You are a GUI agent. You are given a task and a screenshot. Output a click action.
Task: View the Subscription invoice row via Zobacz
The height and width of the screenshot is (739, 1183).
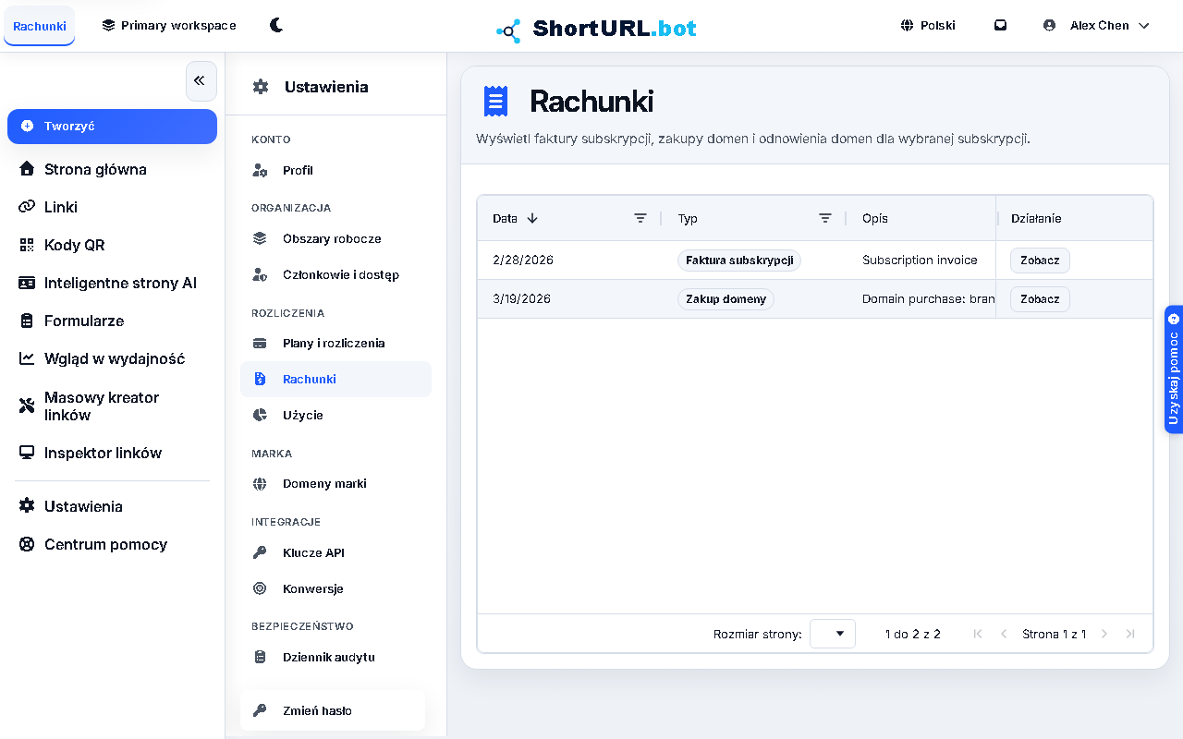1040,260
